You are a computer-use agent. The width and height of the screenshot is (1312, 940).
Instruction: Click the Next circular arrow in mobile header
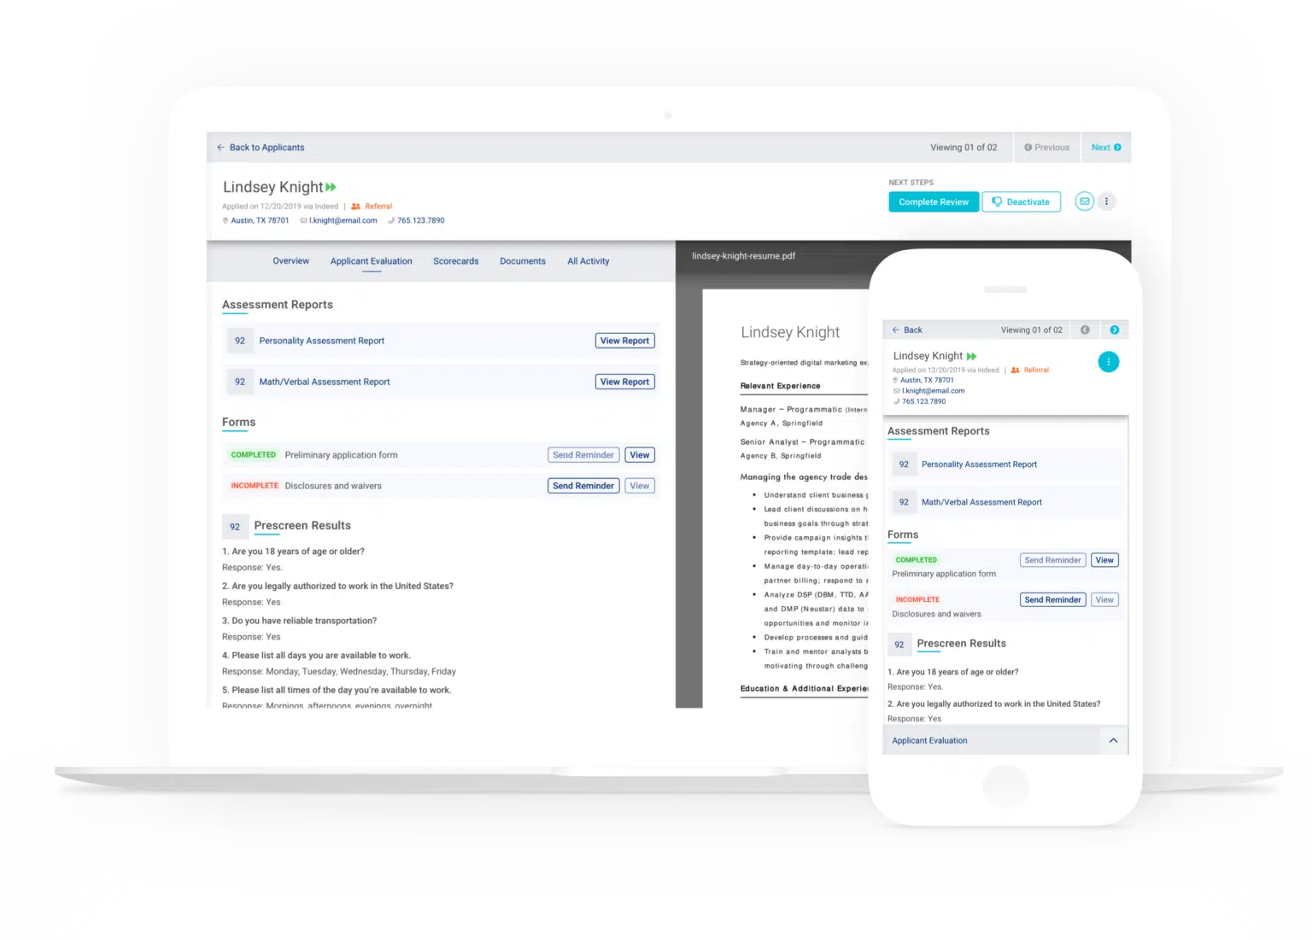[1114, 330]
